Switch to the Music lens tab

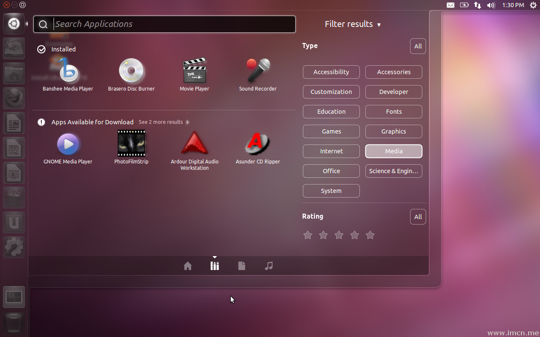point(269,266)
